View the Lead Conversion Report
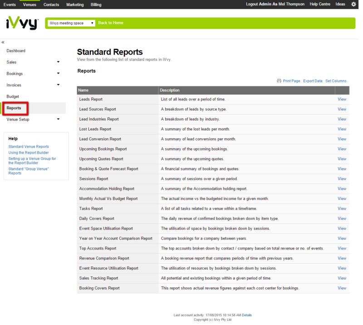Viewport: 363px width, 325px height. click(x=342, y=139)
